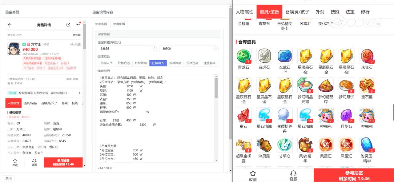Open 召唤灵/孩子 tab in the right panel
The image size is (394, 182).
pos(298,12)
